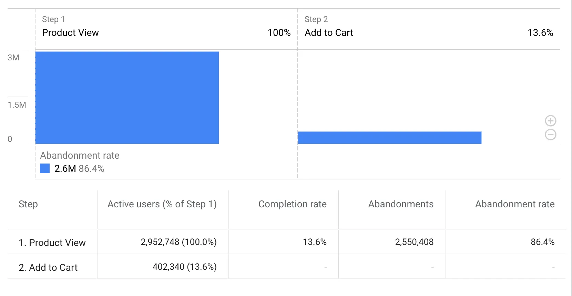Click the 2,550,408 abandonments value
The image size is (572, 296).
click(x=415, y=242)
